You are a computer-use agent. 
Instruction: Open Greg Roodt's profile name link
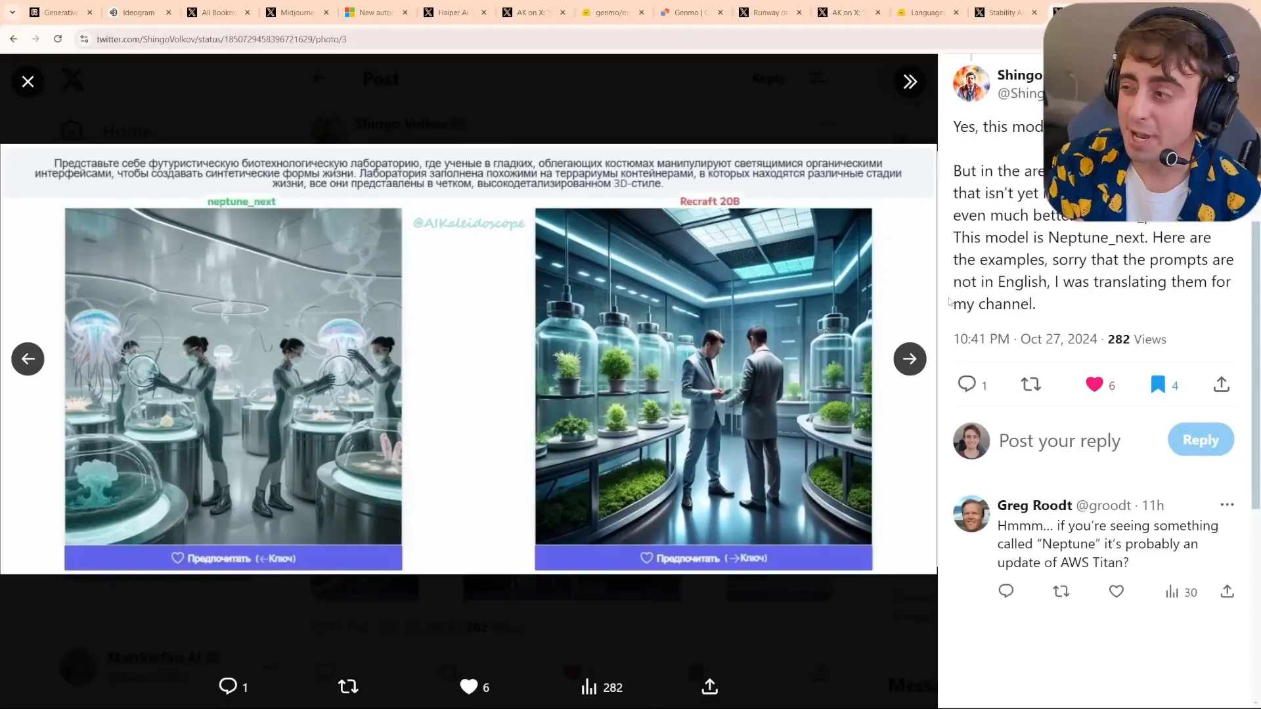(1034, 505)
